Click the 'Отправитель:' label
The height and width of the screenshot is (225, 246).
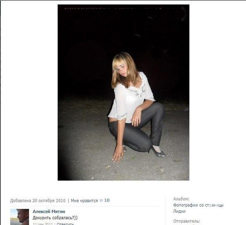[x=187, y=221]
